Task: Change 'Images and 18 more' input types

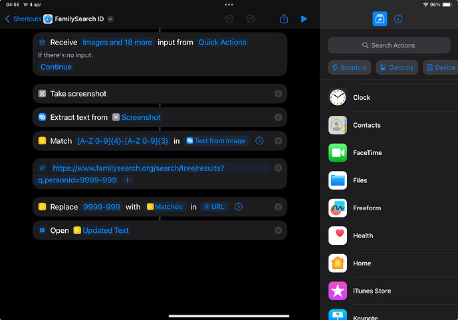Action: (117, 43)
